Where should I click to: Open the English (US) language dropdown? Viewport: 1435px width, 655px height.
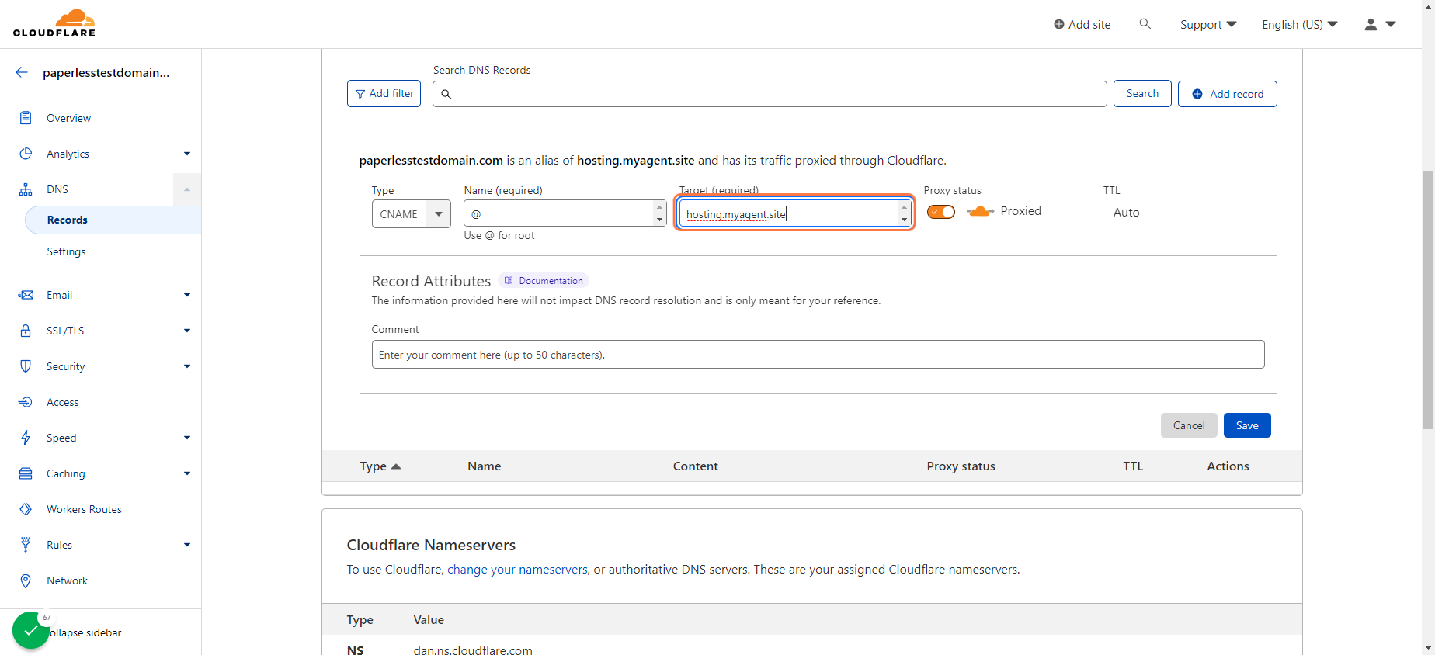click(x=1300, y=25)
